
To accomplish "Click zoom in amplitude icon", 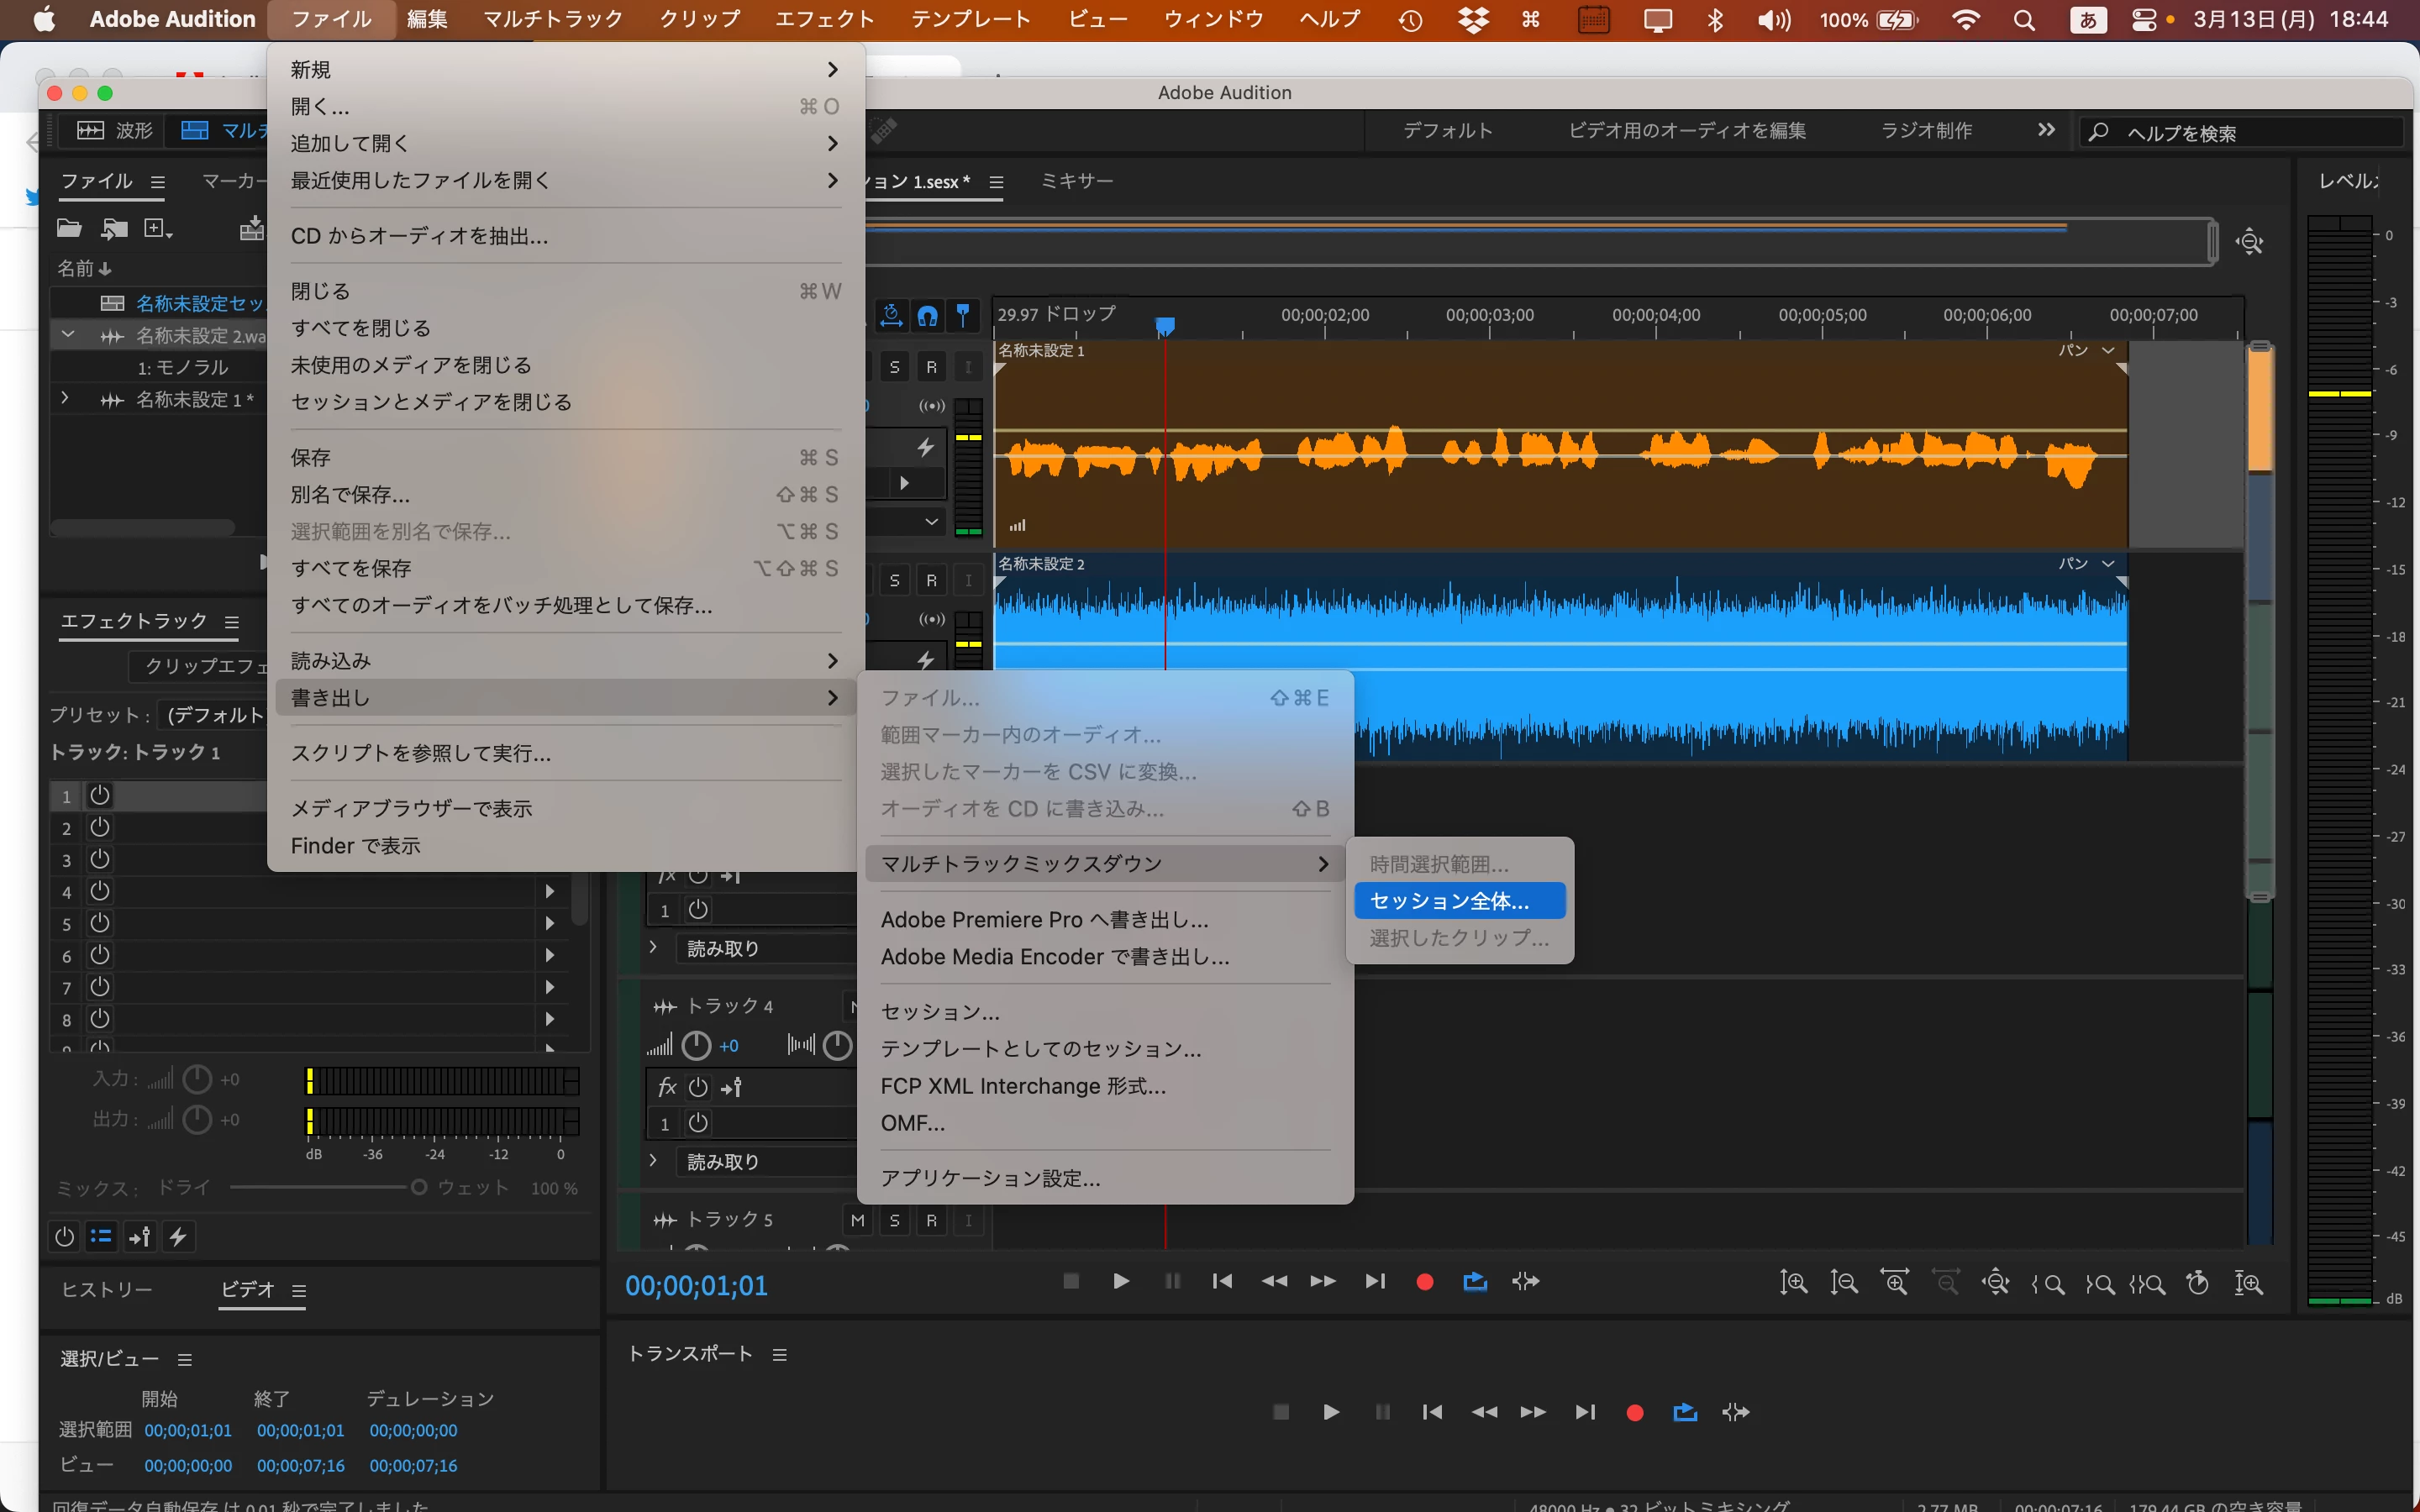I will pos(1793,1283).
